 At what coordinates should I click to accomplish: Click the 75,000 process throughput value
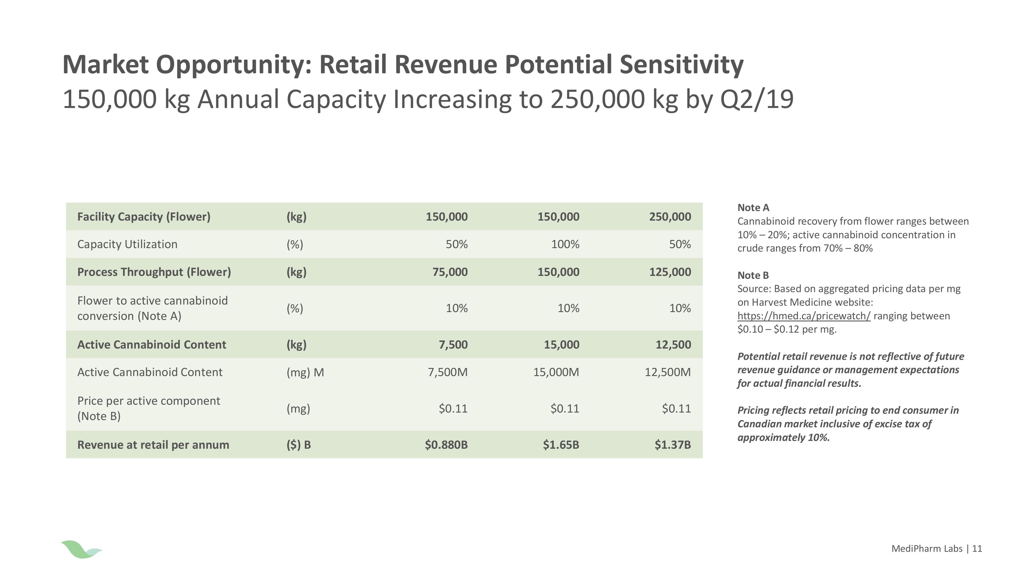click(x=450, y=272)
